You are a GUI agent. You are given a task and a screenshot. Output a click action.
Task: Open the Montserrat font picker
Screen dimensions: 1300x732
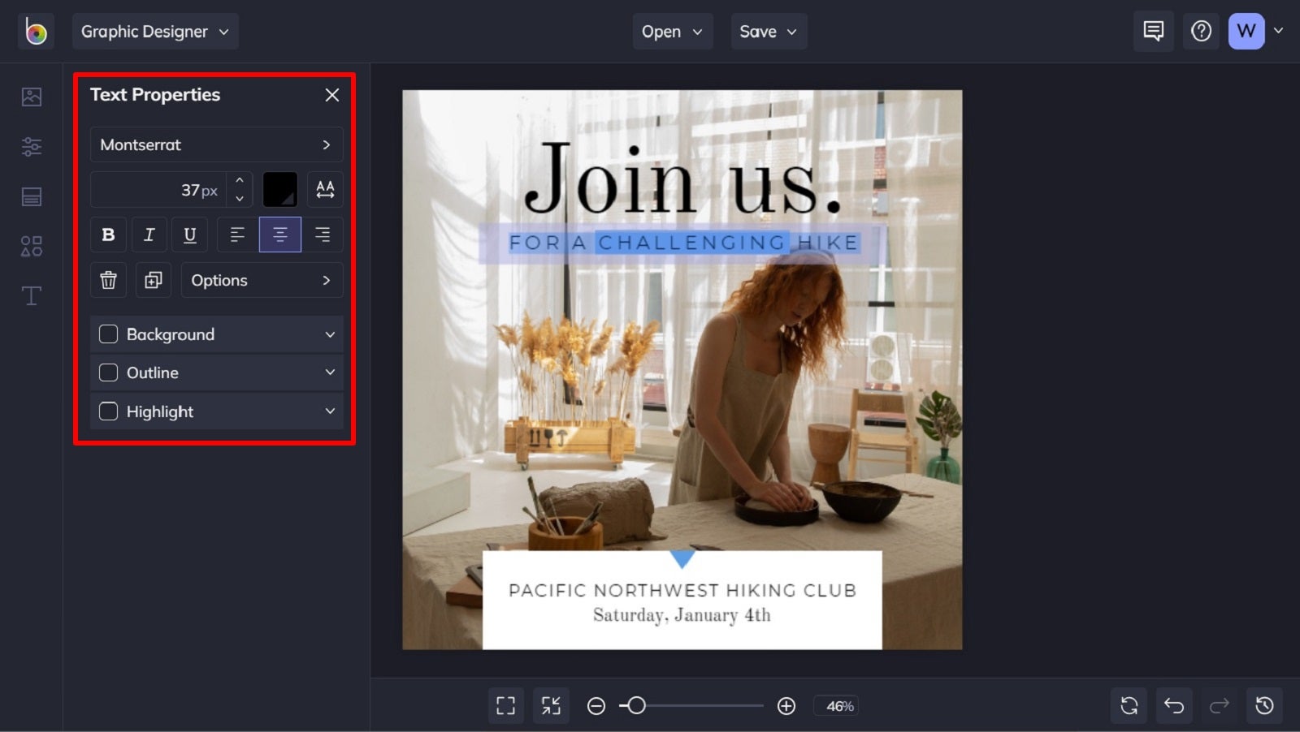216,144
